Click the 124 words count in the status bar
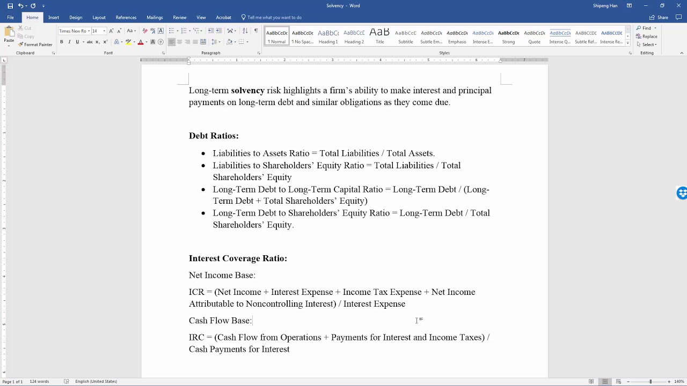This screenshot has width=687, height=386. tap(39, 381)
